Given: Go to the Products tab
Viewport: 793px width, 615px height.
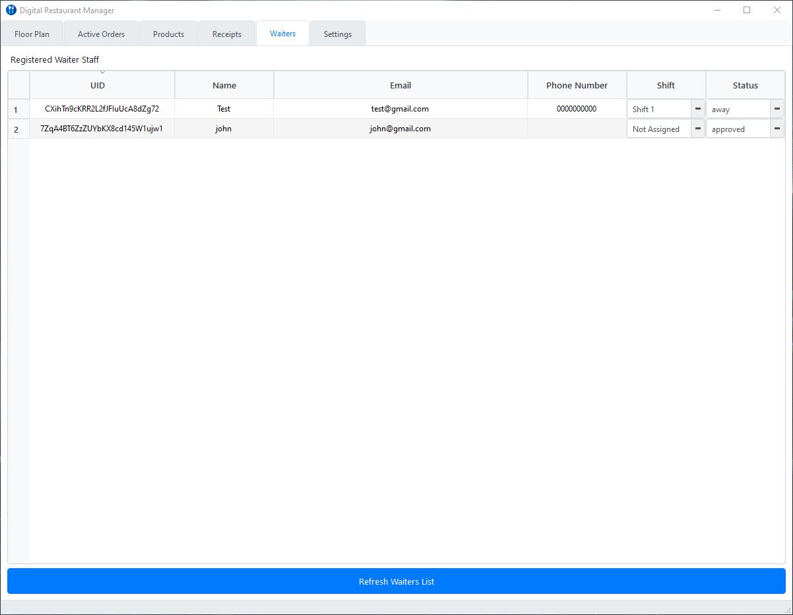Looking at the screenshot, I should pyautogui.click(x=168, y=34).
